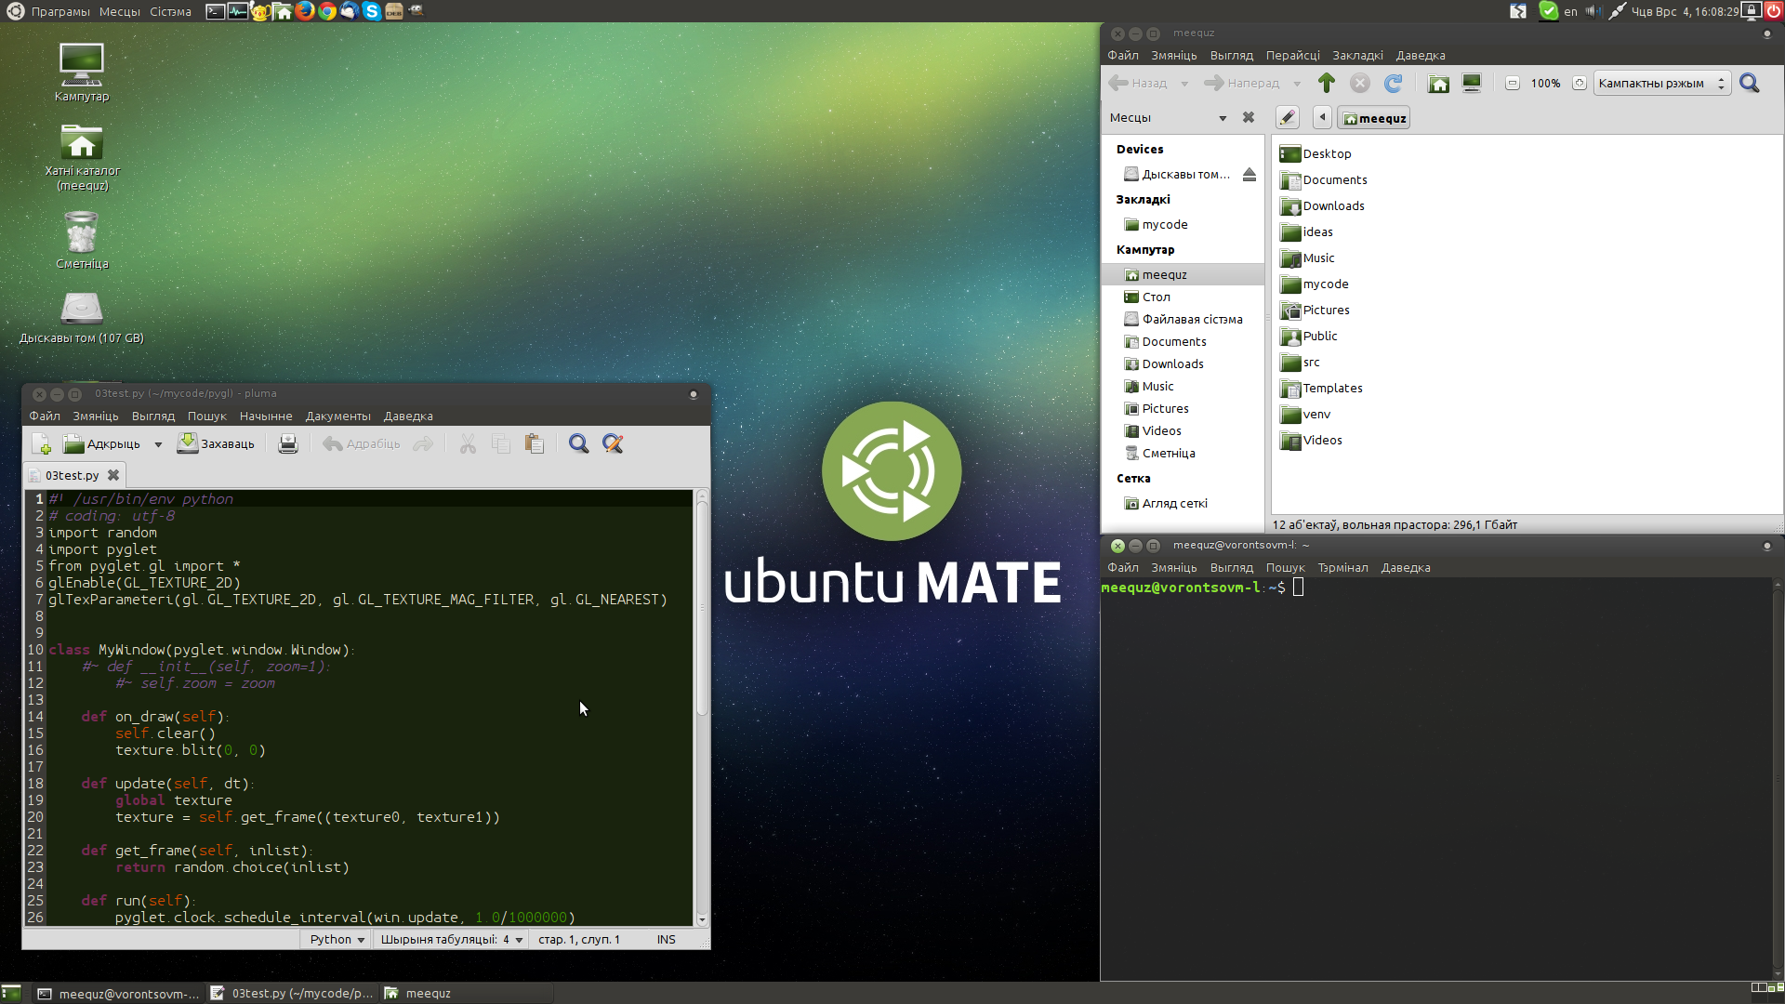Click the Computer toolbar icon in file manager

pyautogui.click(x=1472, y=84)
